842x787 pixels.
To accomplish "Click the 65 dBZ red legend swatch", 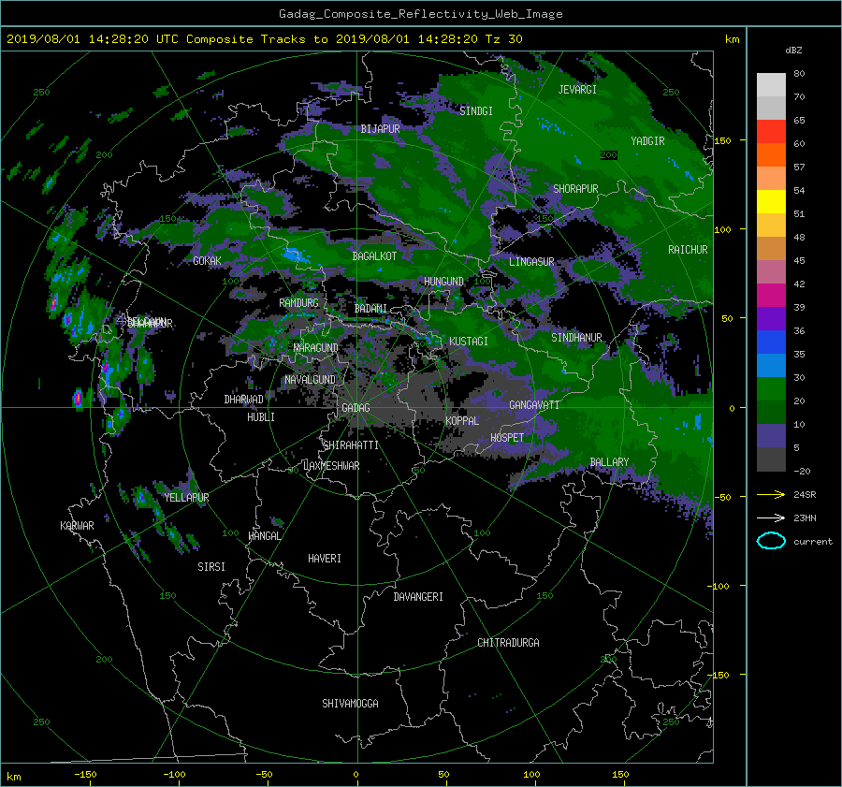I will click(771, 132).
